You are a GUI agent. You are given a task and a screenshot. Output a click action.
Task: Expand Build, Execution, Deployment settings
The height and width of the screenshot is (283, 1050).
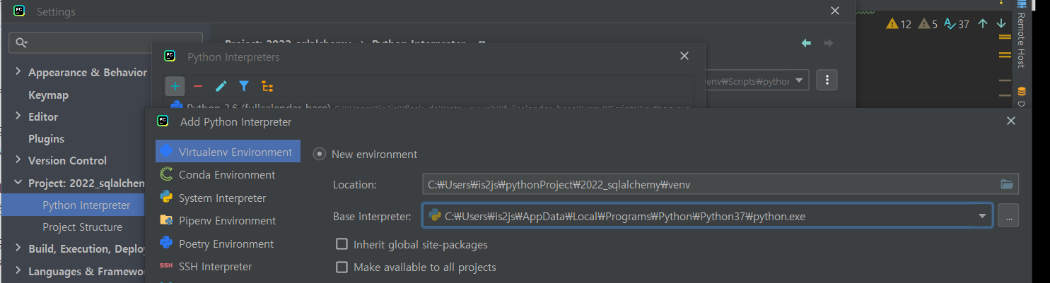coord(18,248)
